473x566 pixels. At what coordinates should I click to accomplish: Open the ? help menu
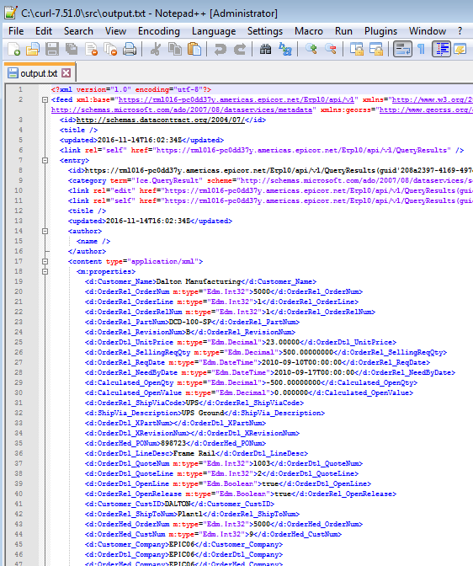tap(460, 31)
